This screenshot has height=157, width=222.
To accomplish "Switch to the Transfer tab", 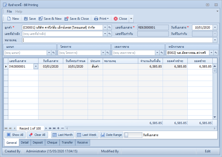I will pos(67,142).
